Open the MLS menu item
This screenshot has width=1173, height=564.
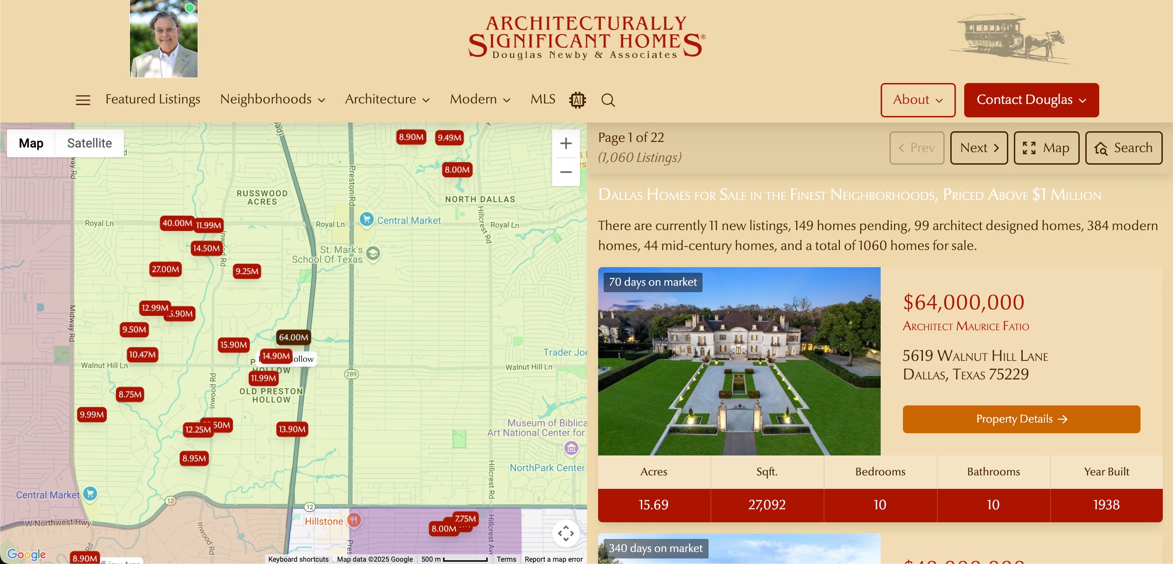(542, 99)
